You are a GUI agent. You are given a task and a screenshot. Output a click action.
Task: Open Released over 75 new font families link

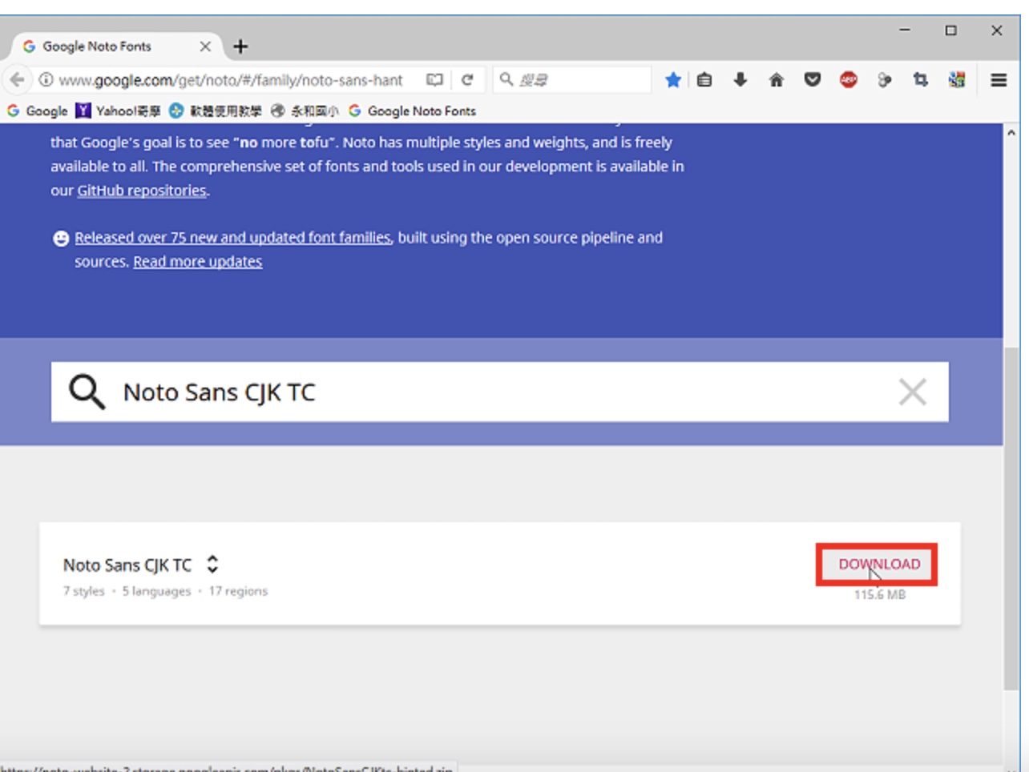coord(233,238)
